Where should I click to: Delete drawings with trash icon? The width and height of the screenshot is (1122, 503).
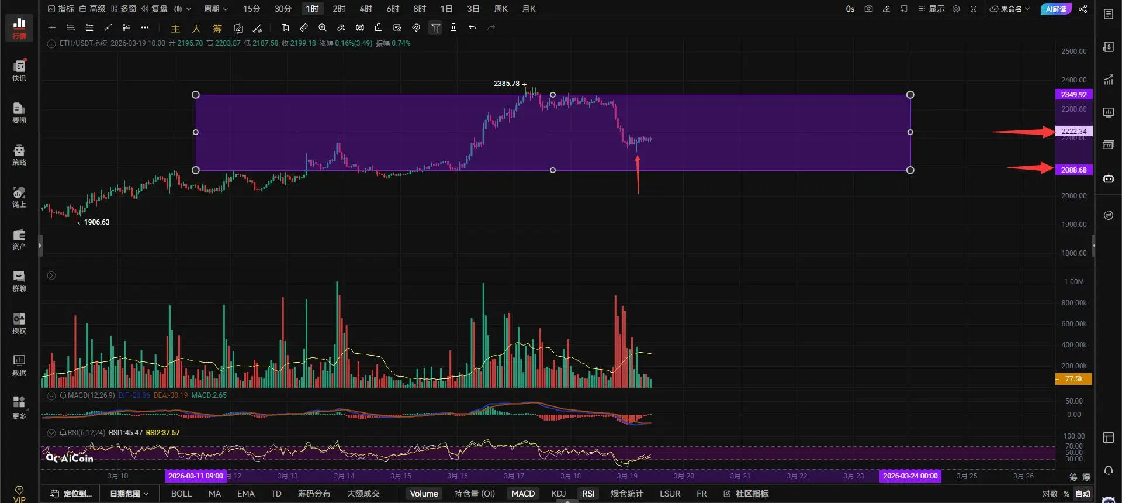(453, 27)
